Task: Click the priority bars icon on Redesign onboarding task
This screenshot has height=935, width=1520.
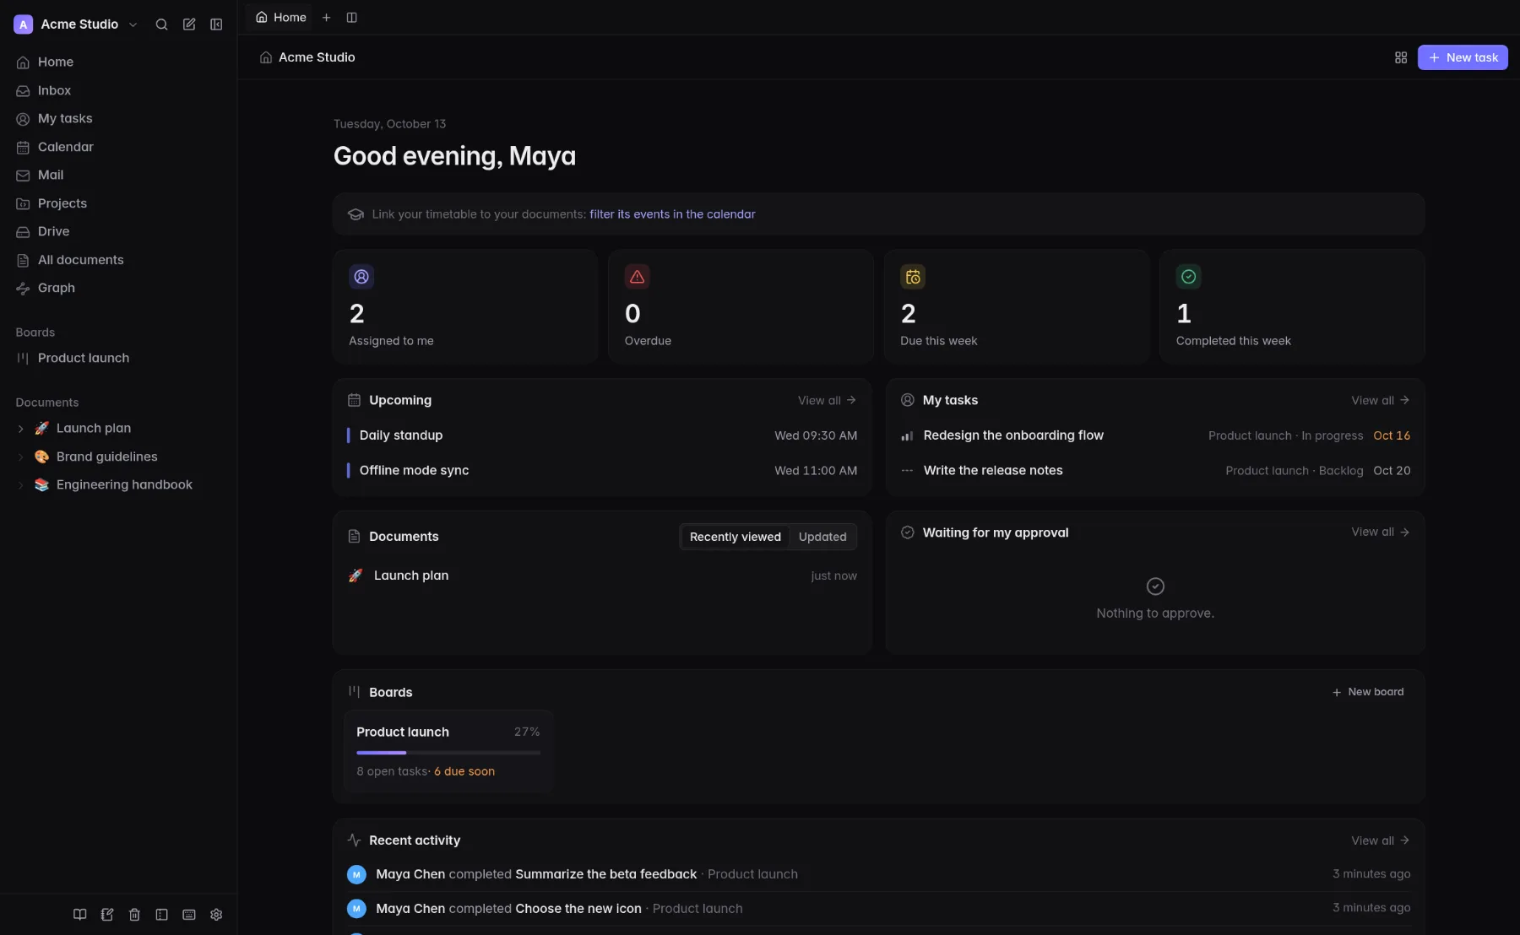Action: point(907,436)
